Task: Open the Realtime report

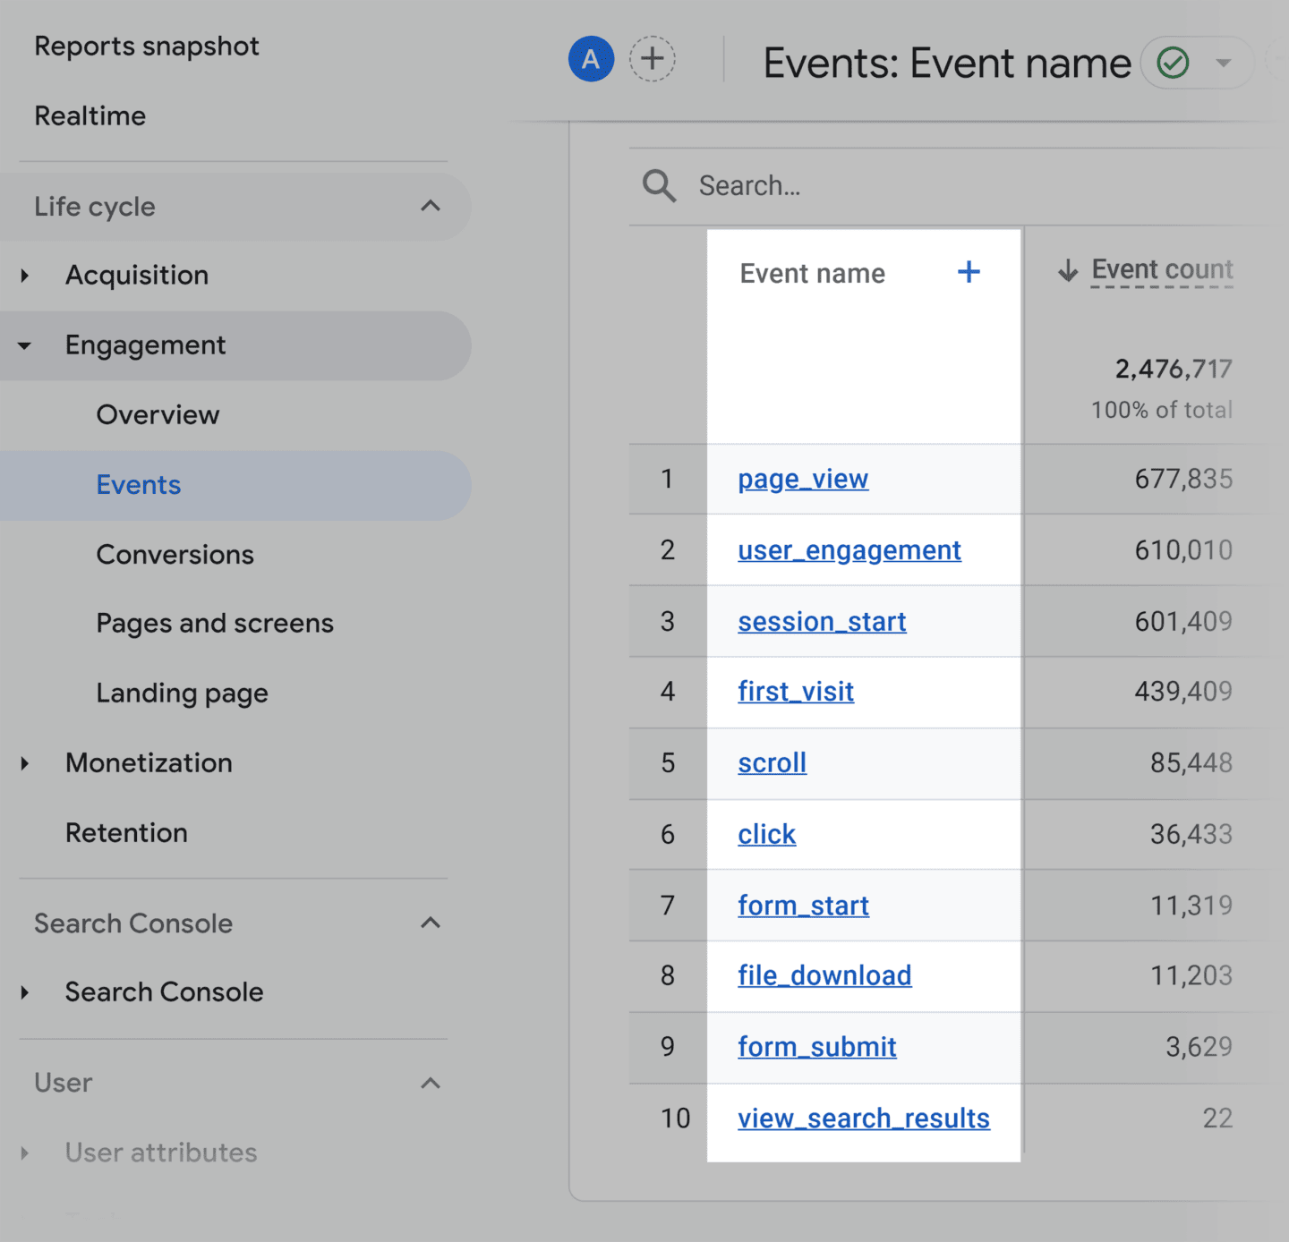Action: (90, 115)
